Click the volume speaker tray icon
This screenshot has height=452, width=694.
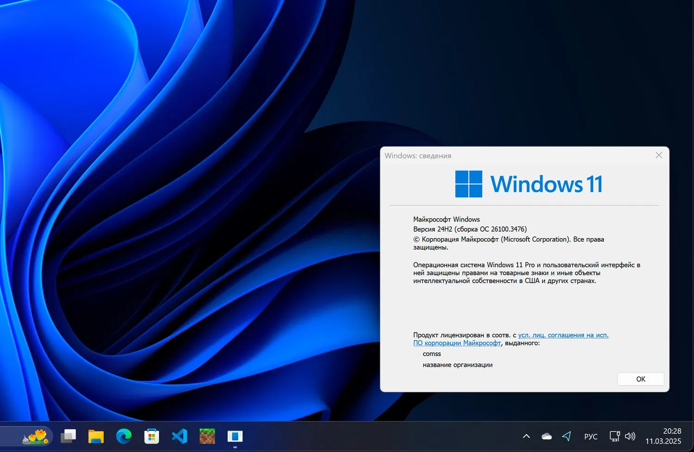pyautogui.click(x=630, y=436)
